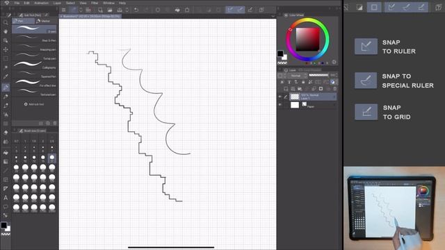Click the Paper layer thumbnail
Viewport: 445px width, 250px height.
(x=295, y=105)
